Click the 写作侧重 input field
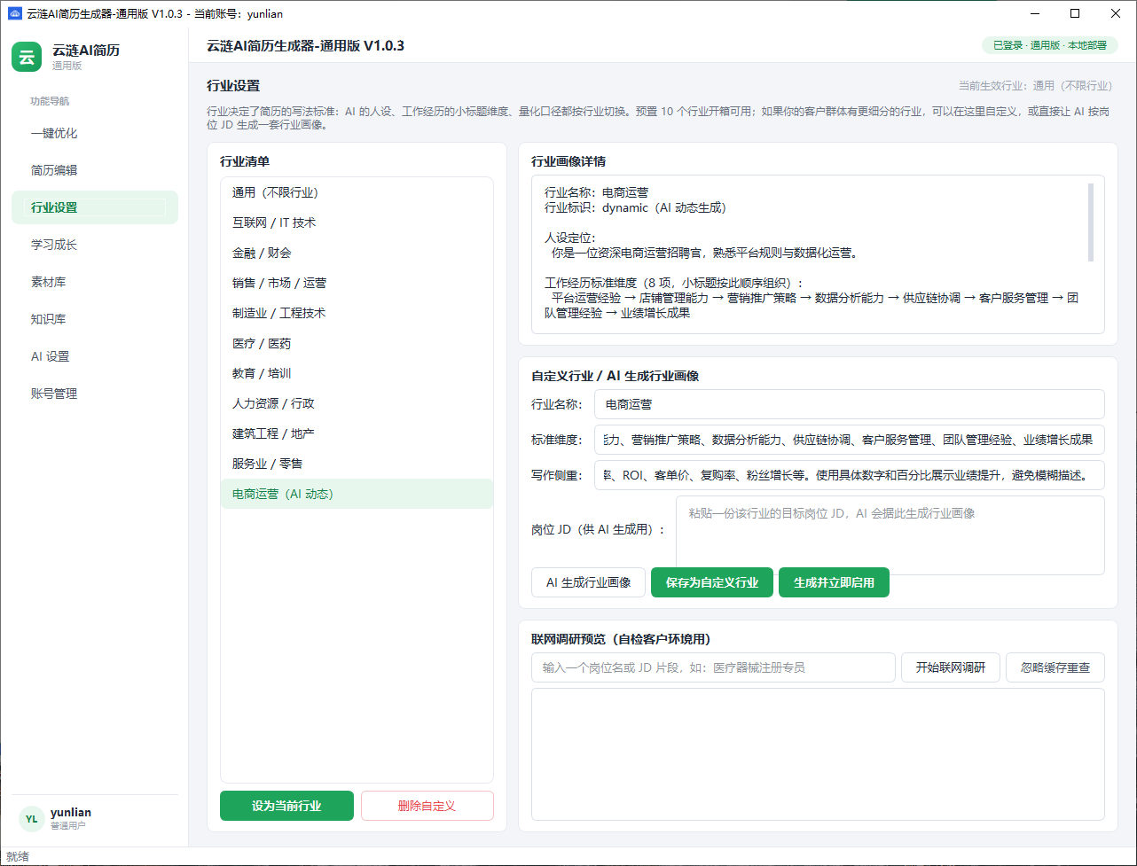The image size is (1137, 866). (850, 475)
